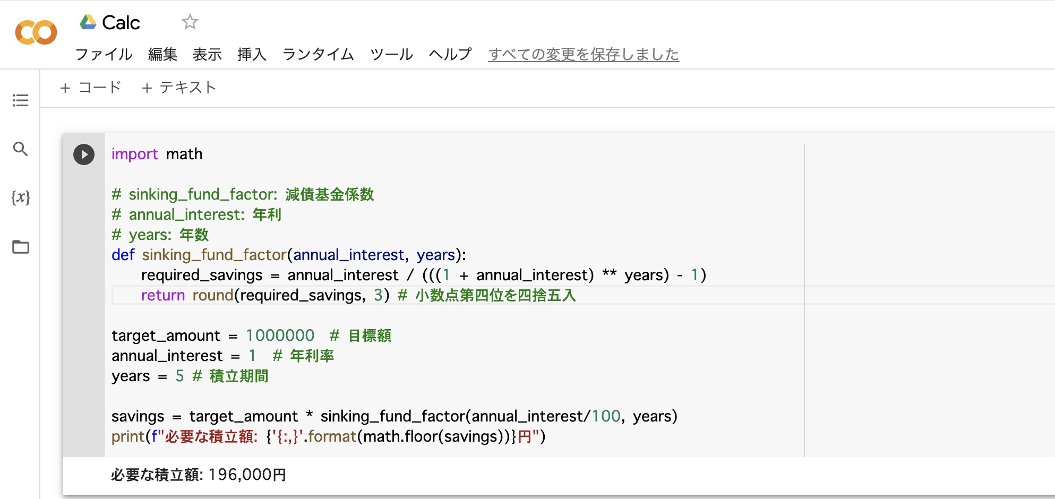Open the notebook search panel

20,149
